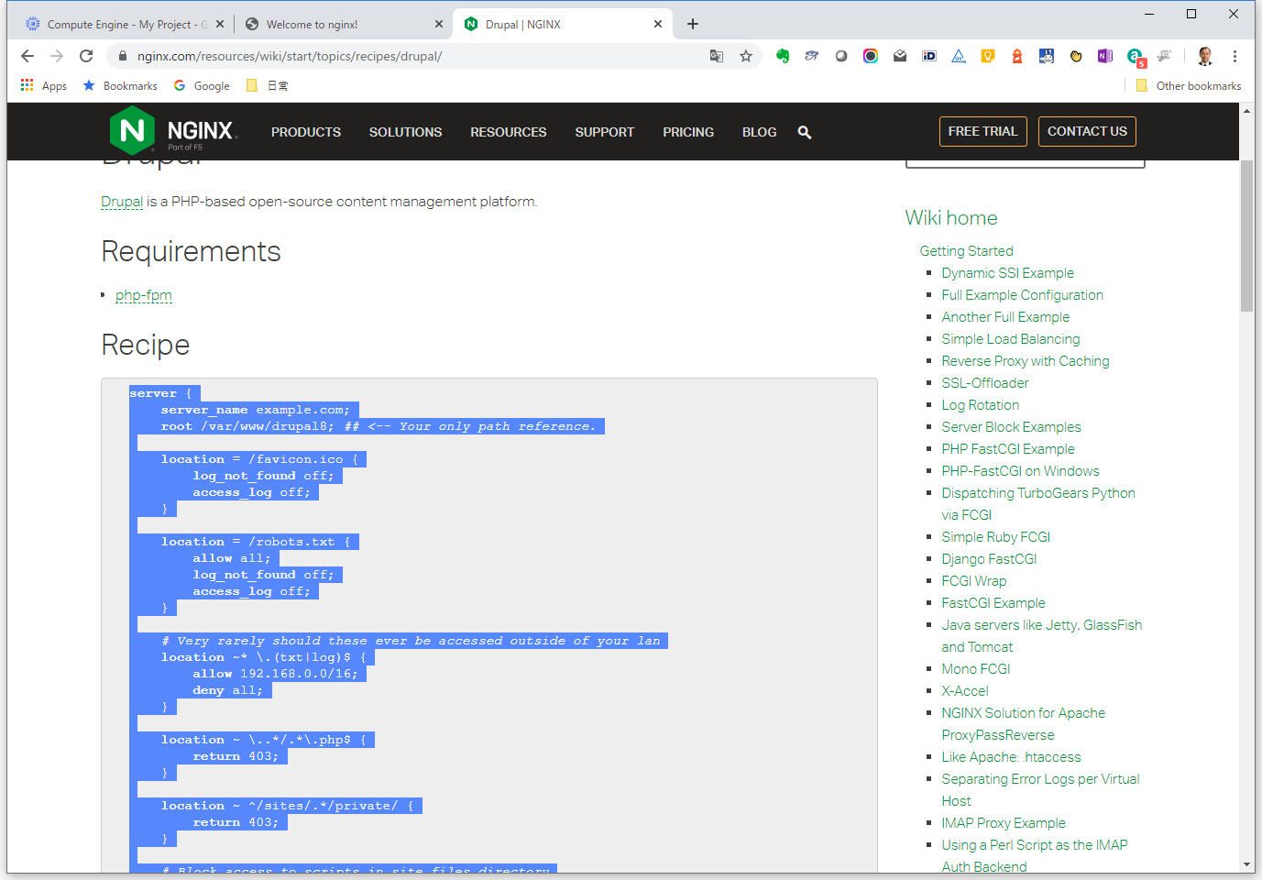
Task: Open the PRODUCTS menu
Action: [306, 132]
